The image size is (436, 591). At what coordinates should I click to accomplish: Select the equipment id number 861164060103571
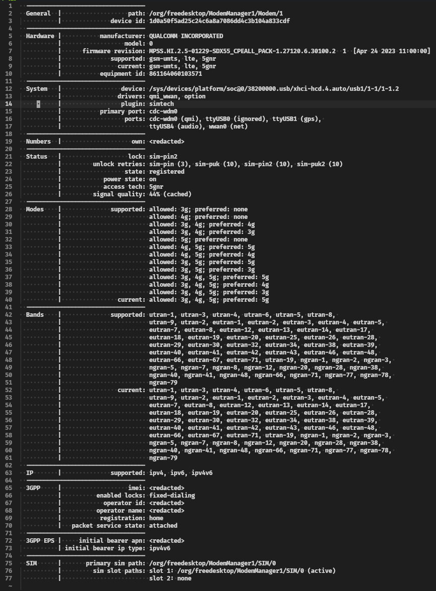(175, 74)
